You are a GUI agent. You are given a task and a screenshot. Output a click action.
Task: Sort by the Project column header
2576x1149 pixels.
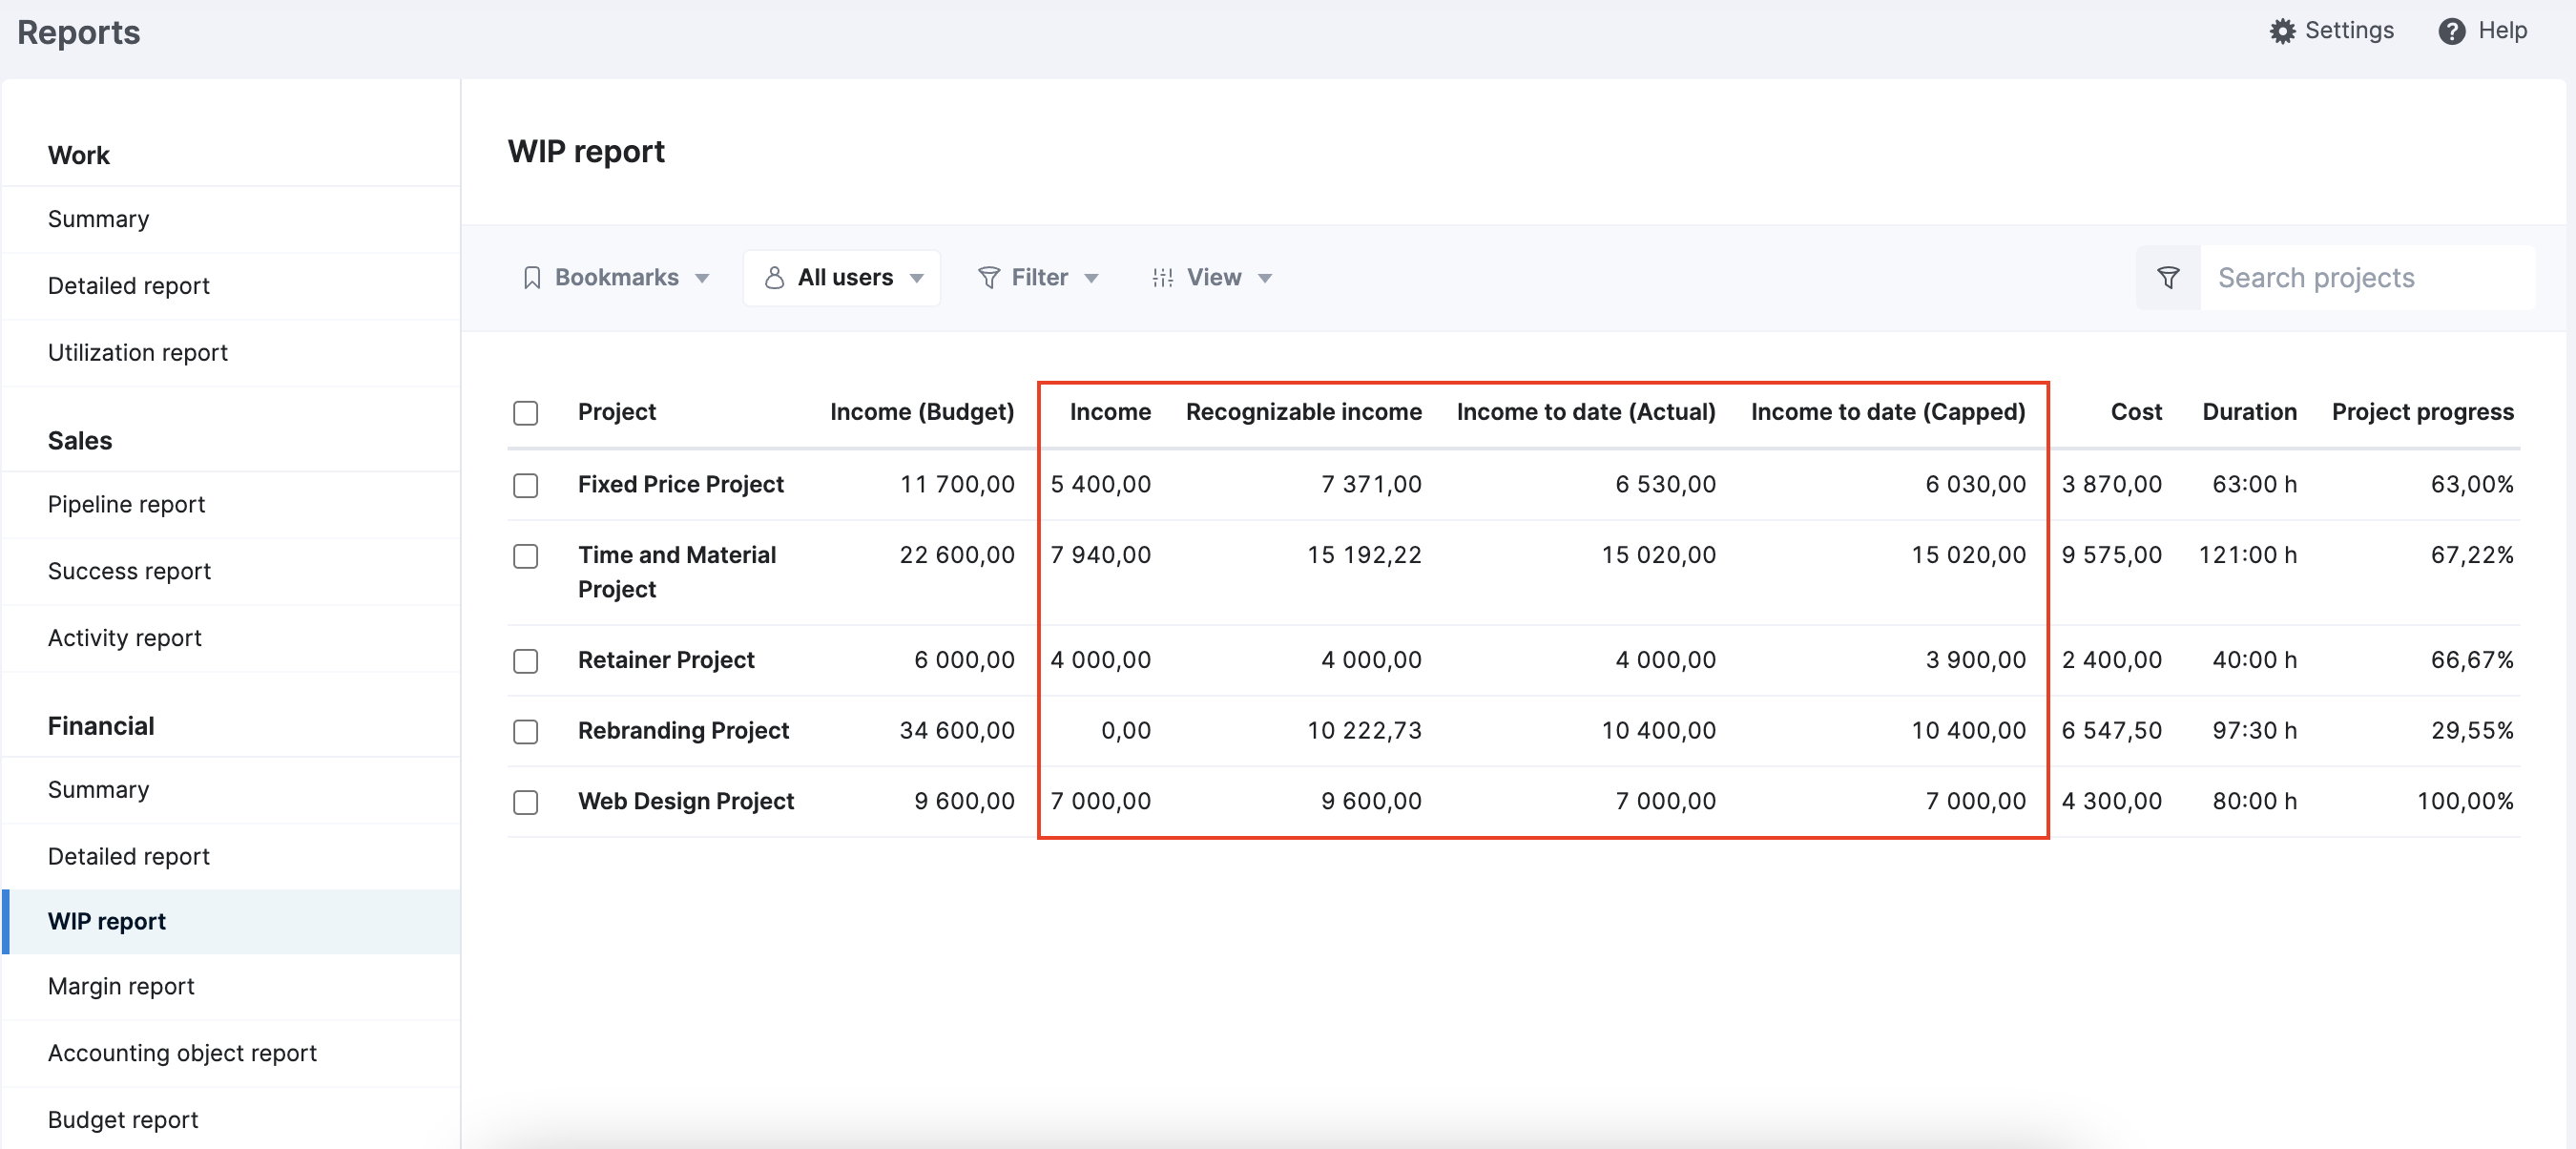[617, 413]
